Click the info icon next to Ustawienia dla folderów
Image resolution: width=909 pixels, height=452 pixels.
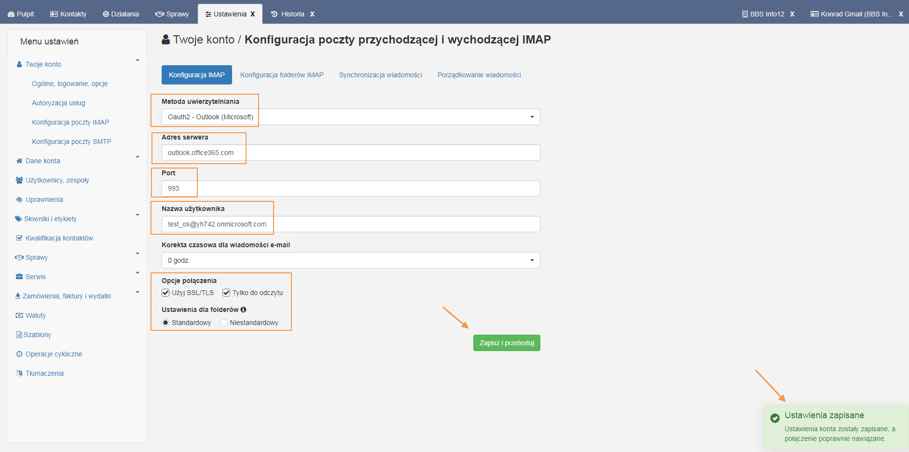click(x=243, y=310)
